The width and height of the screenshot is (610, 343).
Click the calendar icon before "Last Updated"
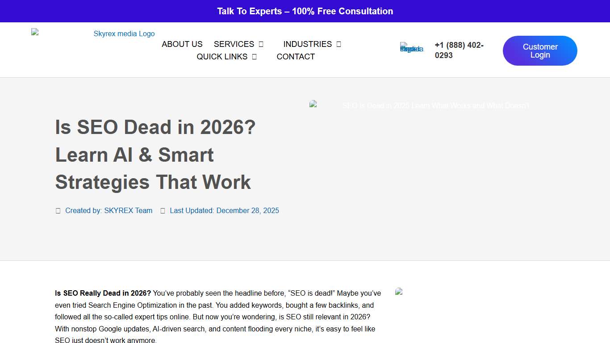(x=163, y=210)
